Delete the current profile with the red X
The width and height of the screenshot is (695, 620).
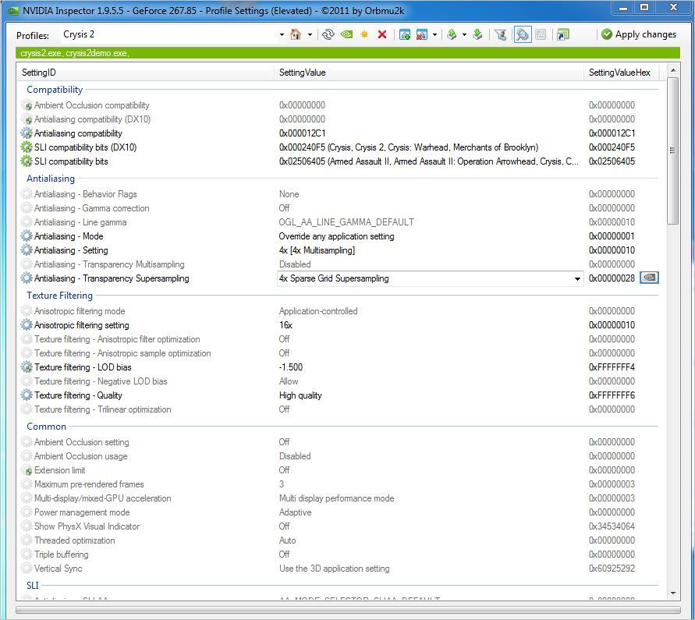tap(382, 34)
